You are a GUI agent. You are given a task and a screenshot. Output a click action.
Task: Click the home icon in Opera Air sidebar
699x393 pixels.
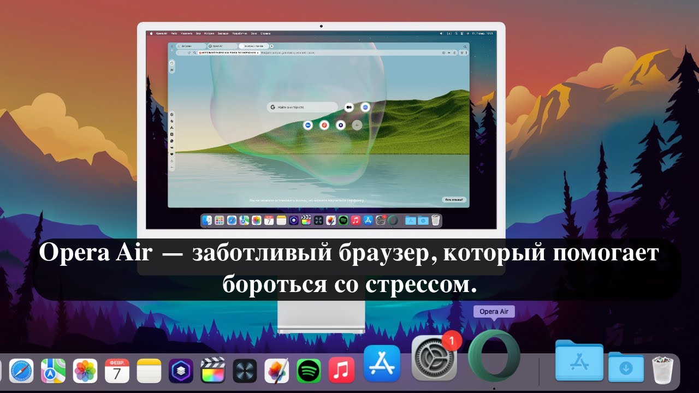click(171, 63)
